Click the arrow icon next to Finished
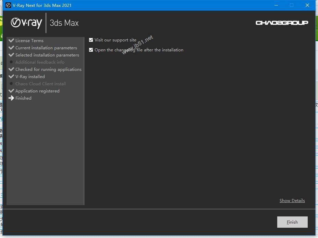This screenshot has height=238, width=318. pyautogui.click(x=11, y=98)
